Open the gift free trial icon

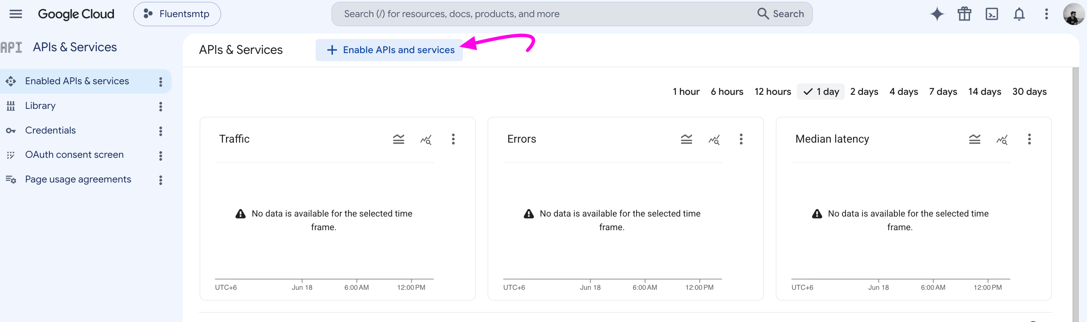tap(964, 14)
